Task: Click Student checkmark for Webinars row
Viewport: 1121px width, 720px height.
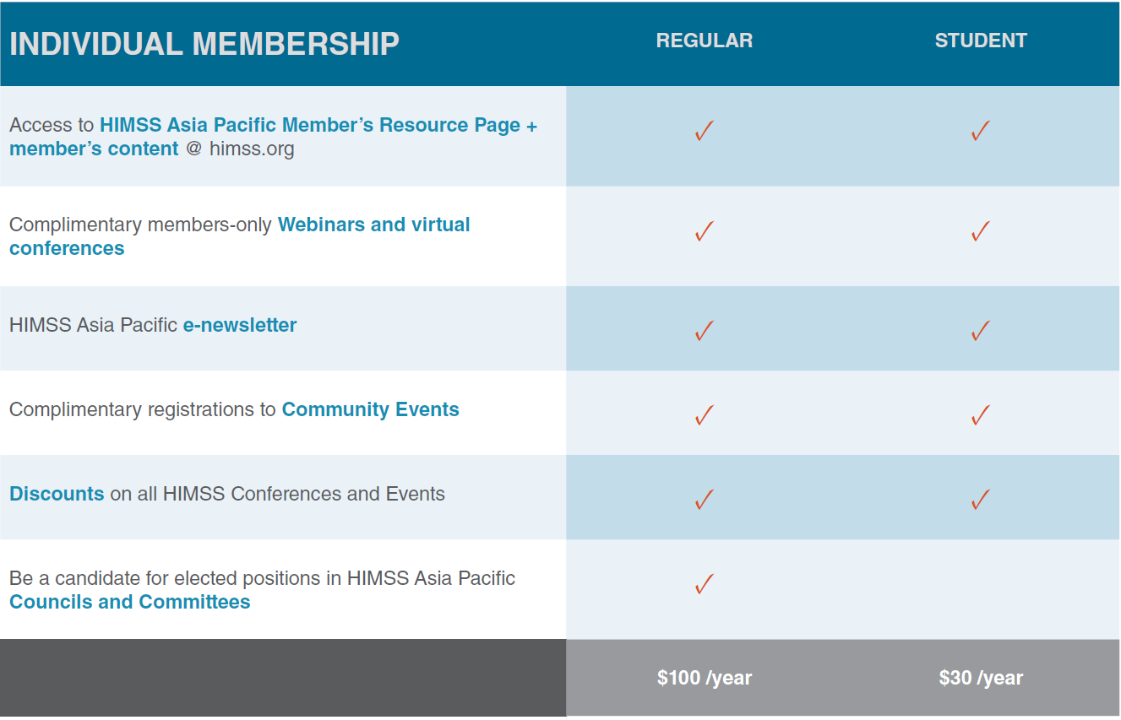Action: point(980,231)
